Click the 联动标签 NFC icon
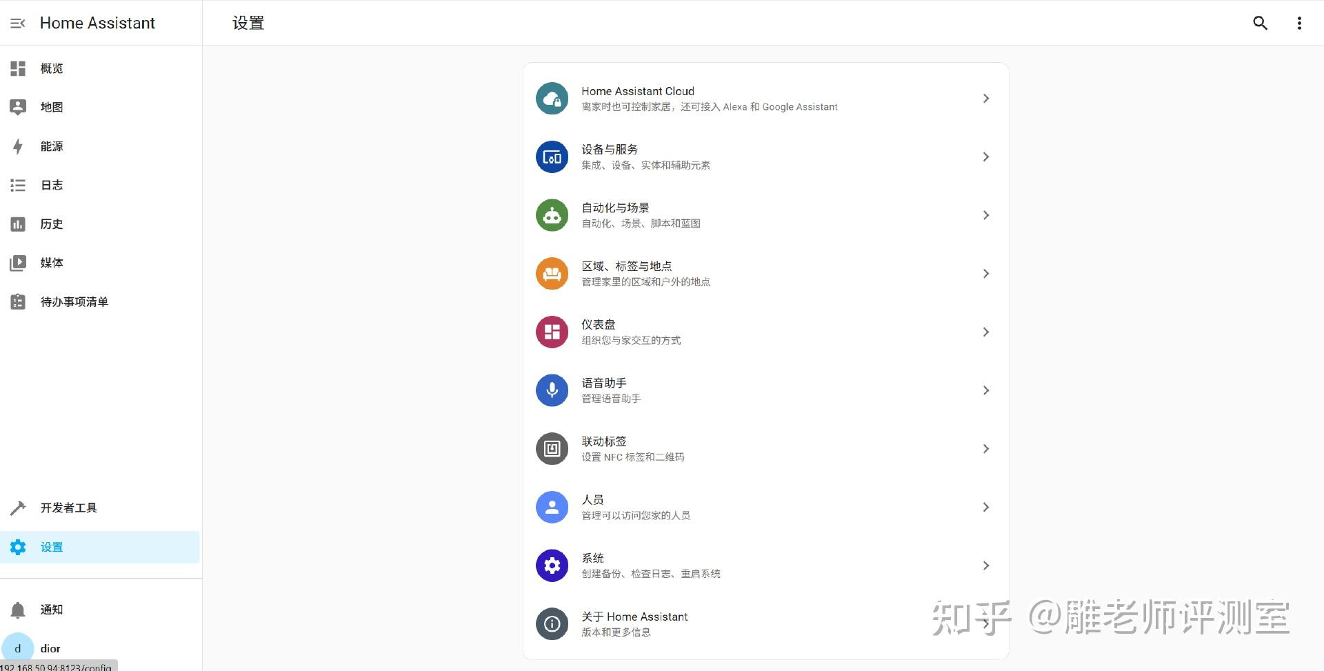Image resolution: width=1324 pixels, height=671 pixels. [x=552, y=449]
